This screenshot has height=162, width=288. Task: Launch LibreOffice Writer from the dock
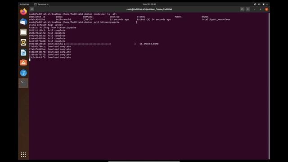tap(23, 53)
